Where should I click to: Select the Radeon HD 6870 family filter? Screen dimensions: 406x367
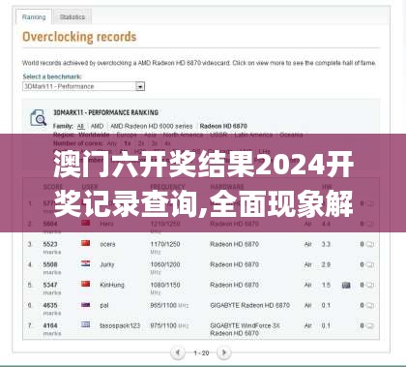tap(223, 126)
